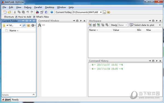Undock the Command History panel

[157, 61]
